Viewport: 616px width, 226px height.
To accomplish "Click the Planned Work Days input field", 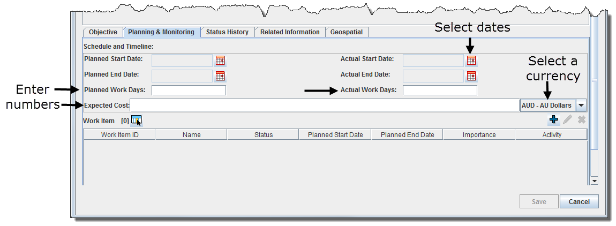I will coord(189,90).
